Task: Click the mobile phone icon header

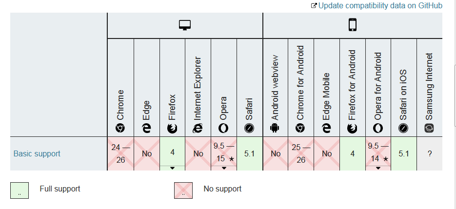Action: point(353,25)
